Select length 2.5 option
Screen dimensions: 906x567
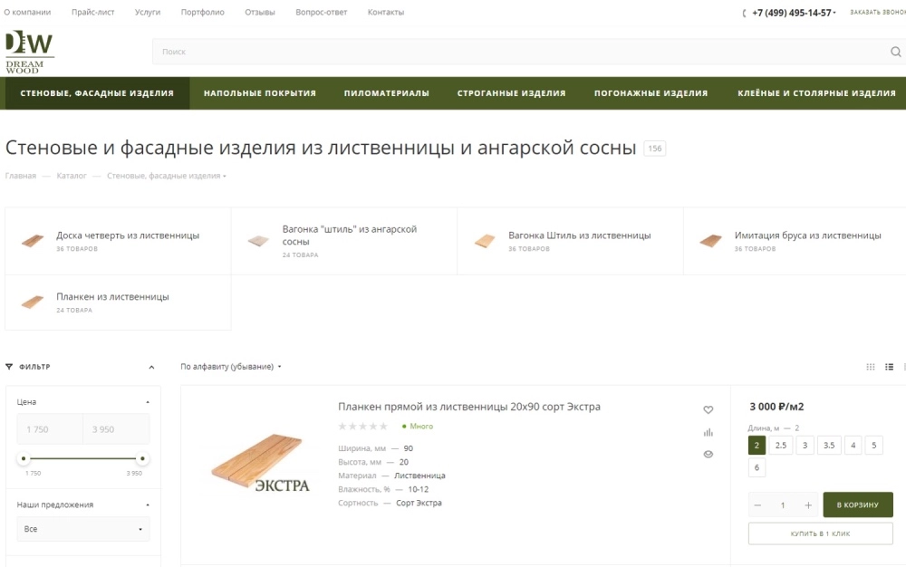[x=781, y=445]
